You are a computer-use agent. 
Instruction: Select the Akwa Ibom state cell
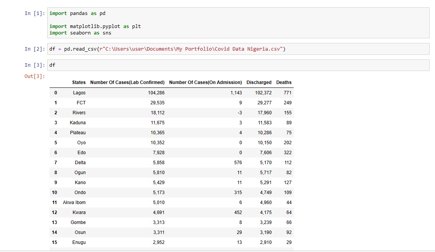click(74, 203)
